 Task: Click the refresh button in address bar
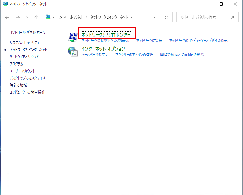pos(167,18)
